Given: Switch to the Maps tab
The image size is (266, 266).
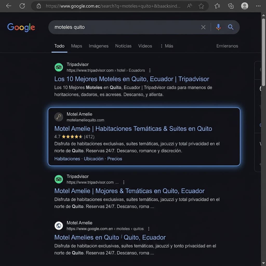Looking at the screenshot, I should 77,46.
